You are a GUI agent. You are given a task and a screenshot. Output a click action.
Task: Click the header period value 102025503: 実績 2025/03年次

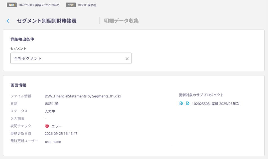point(39,5)
